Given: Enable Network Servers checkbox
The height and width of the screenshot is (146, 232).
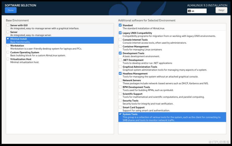Looking at the screenshot, I should point(120,80).
